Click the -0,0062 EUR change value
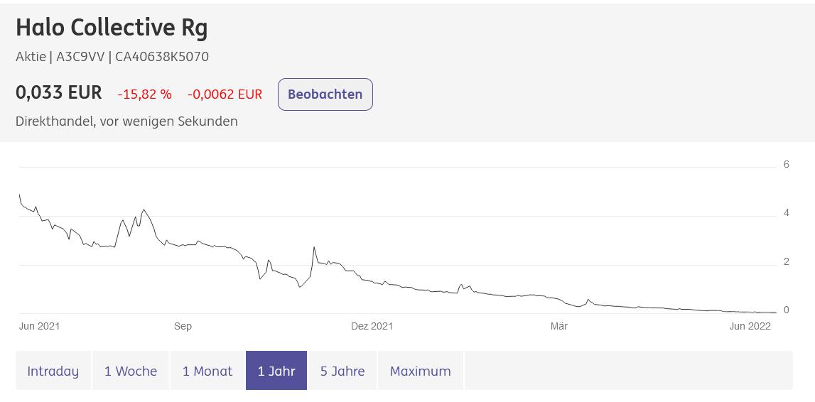 [x=225, y=94]
